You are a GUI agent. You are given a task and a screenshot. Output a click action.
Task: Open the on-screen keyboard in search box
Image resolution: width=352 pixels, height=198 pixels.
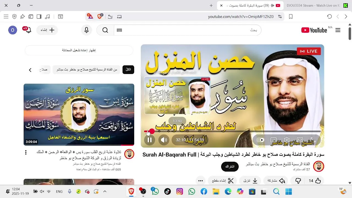(x=119, y=30)
